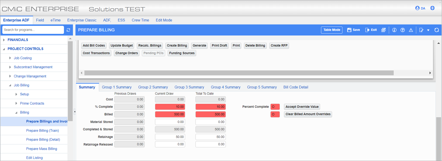Viewport: 442px width, 161px height.
Task: Click the Recalc. Billings button
Action: (x=150, y=46)
